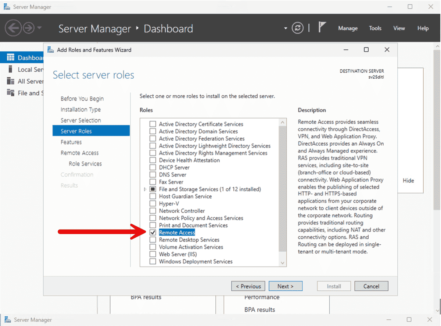
Task: Select Local Server icon in the sidebar
Action: point(11,70)
